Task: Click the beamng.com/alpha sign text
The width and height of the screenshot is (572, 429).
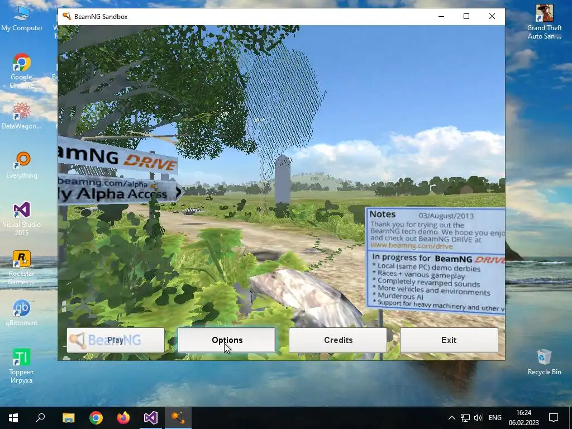Action: tap(103, 182)
